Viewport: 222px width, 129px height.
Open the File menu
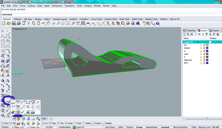point(3,6)
